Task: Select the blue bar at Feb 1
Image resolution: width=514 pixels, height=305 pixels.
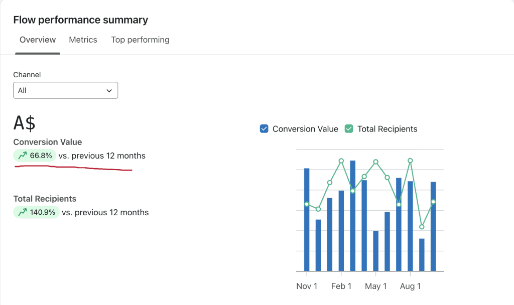Action: [x=341, y=231]
